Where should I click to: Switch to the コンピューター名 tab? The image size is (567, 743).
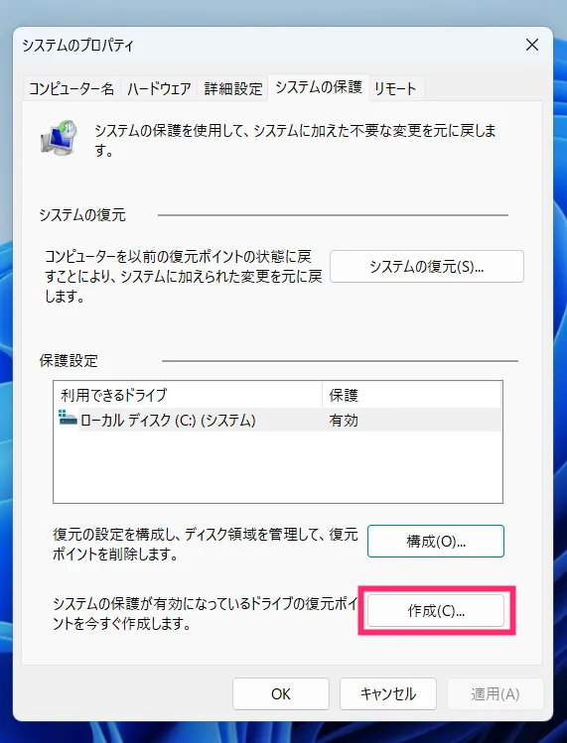tap(71, 88)
